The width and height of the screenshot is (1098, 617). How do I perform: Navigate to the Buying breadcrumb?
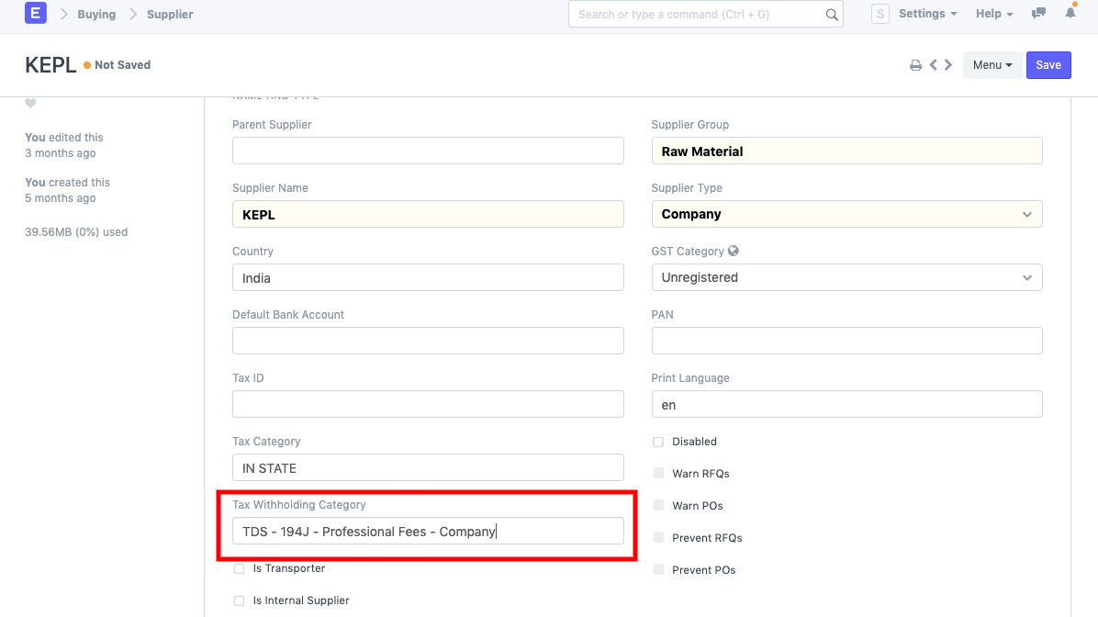click(x=96, y=15)
